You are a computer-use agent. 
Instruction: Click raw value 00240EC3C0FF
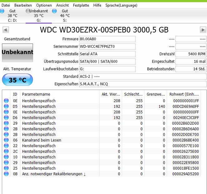186,118
